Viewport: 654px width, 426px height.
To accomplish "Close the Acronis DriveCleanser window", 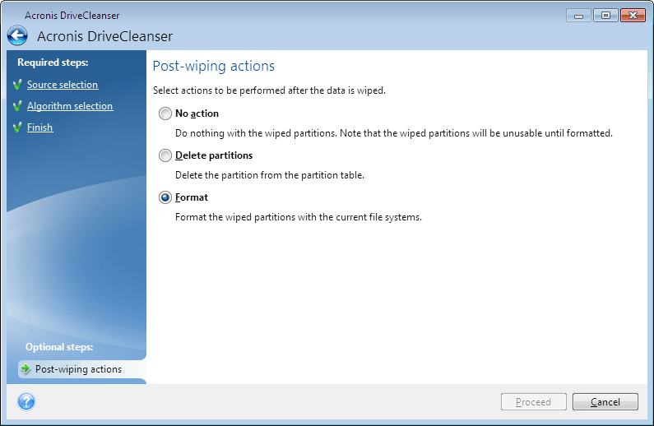I will (x=633, y=16).
